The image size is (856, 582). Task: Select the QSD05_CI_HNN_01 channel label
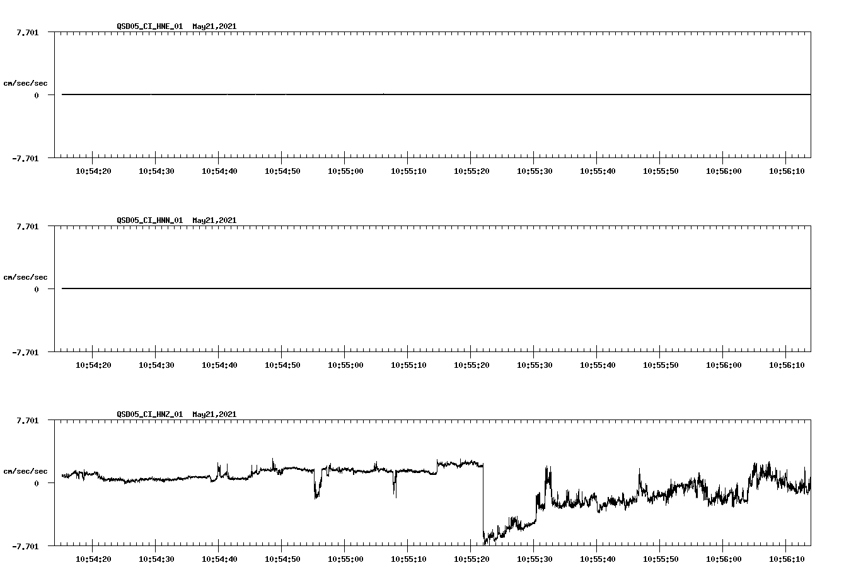point(149,220)
